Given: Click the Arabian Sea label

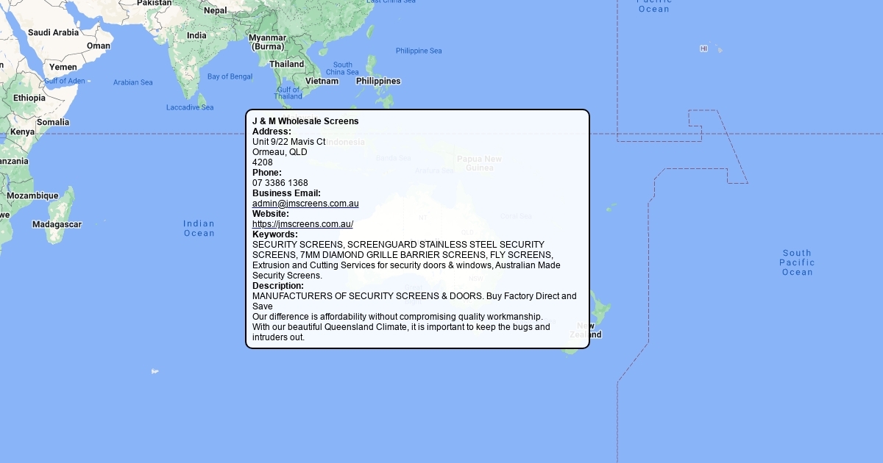Looking at the screenshot, I should 133,82.
